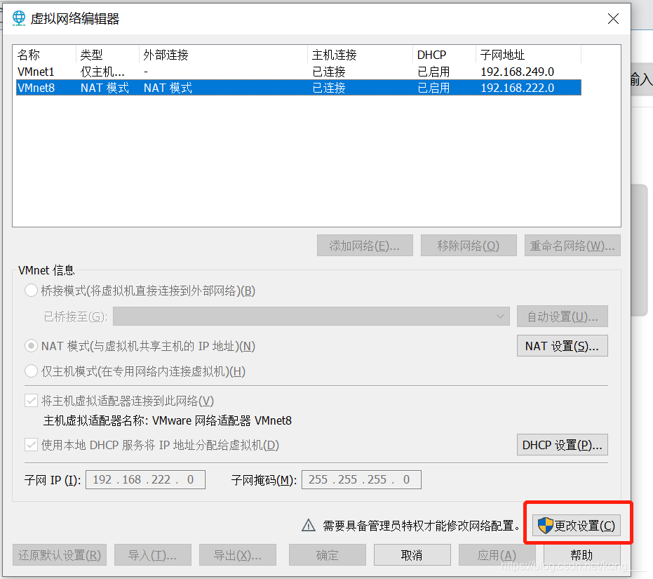Click 自动设置(U)... button
Viewport: 653px width, 579px height.
click(563, 317)
